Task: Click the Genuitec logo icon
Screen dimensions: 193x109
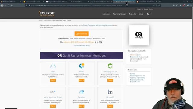Action: pos(81,92)
